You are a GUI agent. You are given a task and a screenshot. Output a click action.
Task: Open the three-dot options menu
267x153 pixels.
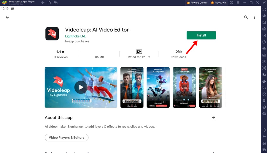click(x=255, y=17)
